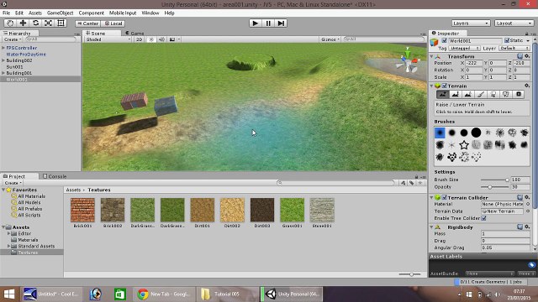Image resolution: width=538 pixels, height=302 pixels.
Task: Open the Window menu
Action: point(150,13)
